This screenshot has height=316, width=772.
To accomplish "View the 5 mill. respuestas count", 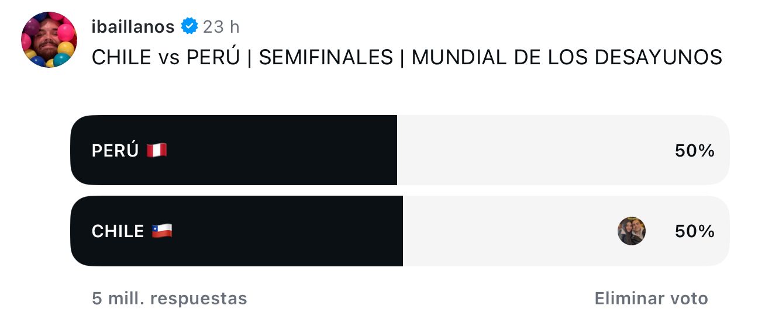I will (x=170, y=298).
